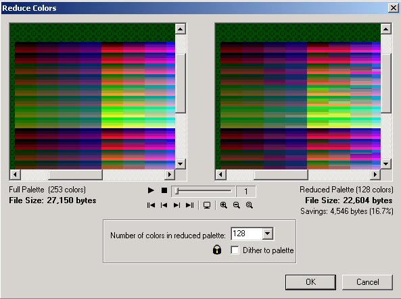This screenshot has width=401, height=299.
Task: Click right arrow of Reduced Palette horizontal scrollbar
Action: (x=375, y=175)
